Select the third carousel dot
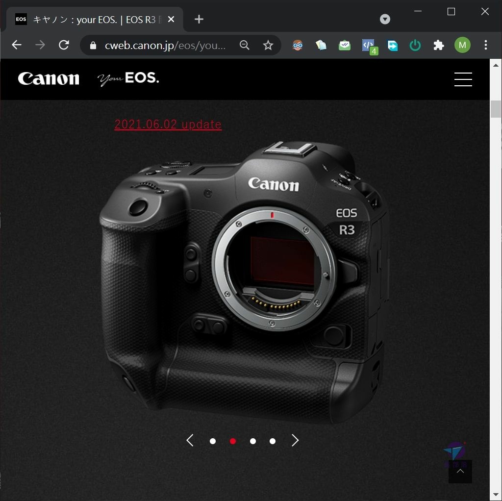Screen dimensions: 502x501 pos(252,441)
